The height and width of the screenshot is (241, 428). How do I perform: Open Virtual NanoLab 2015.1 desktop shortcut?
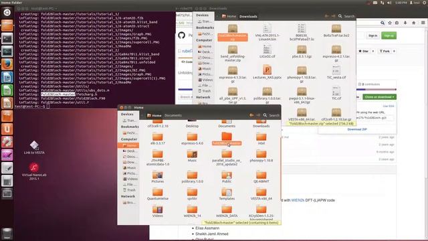[x=34, y=171]
